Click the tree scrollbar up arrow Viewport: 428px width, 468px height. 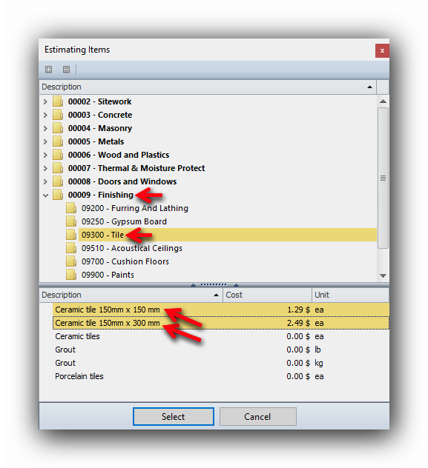(x=383, y=101)
